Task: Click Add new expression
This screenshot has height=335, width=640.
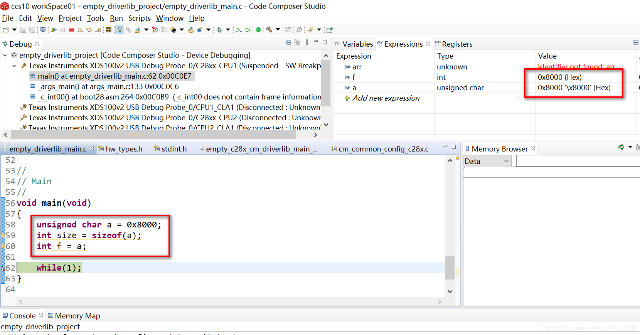Action: [x=386, y=98]
